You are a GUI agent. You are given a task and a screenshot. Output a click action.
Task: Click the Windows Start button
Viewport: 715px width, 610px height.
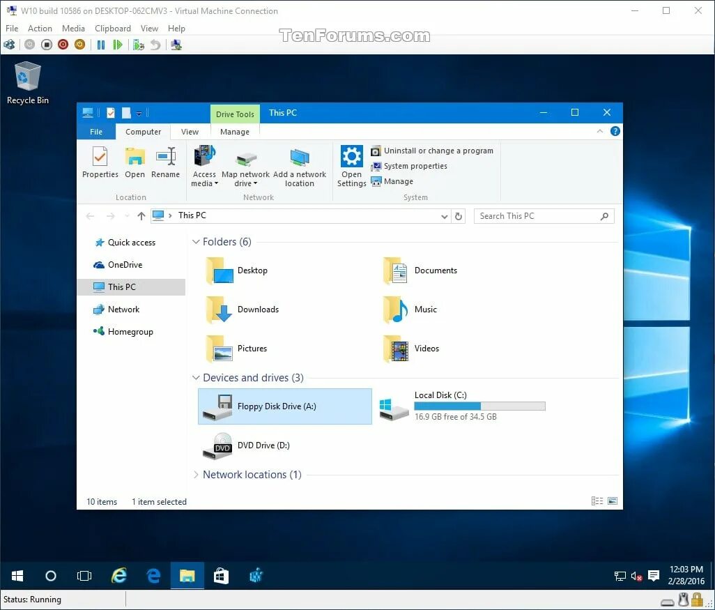[x=17, y=576]
